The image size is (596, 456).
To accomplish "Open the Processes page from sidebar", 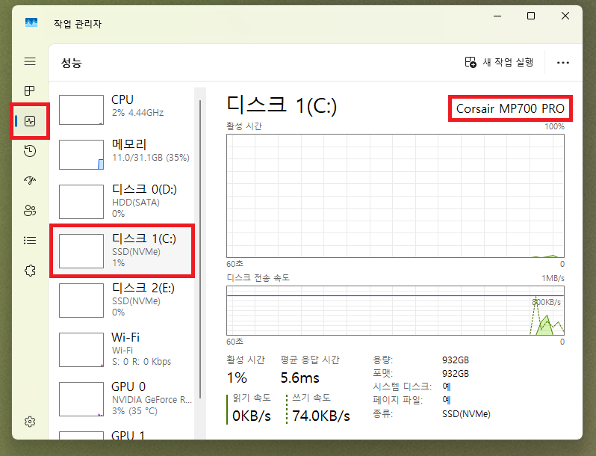I will [30, 91].
